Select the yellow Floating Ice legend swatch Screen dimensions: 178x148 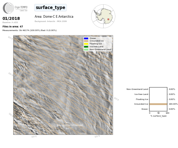[x=86, y=44]
